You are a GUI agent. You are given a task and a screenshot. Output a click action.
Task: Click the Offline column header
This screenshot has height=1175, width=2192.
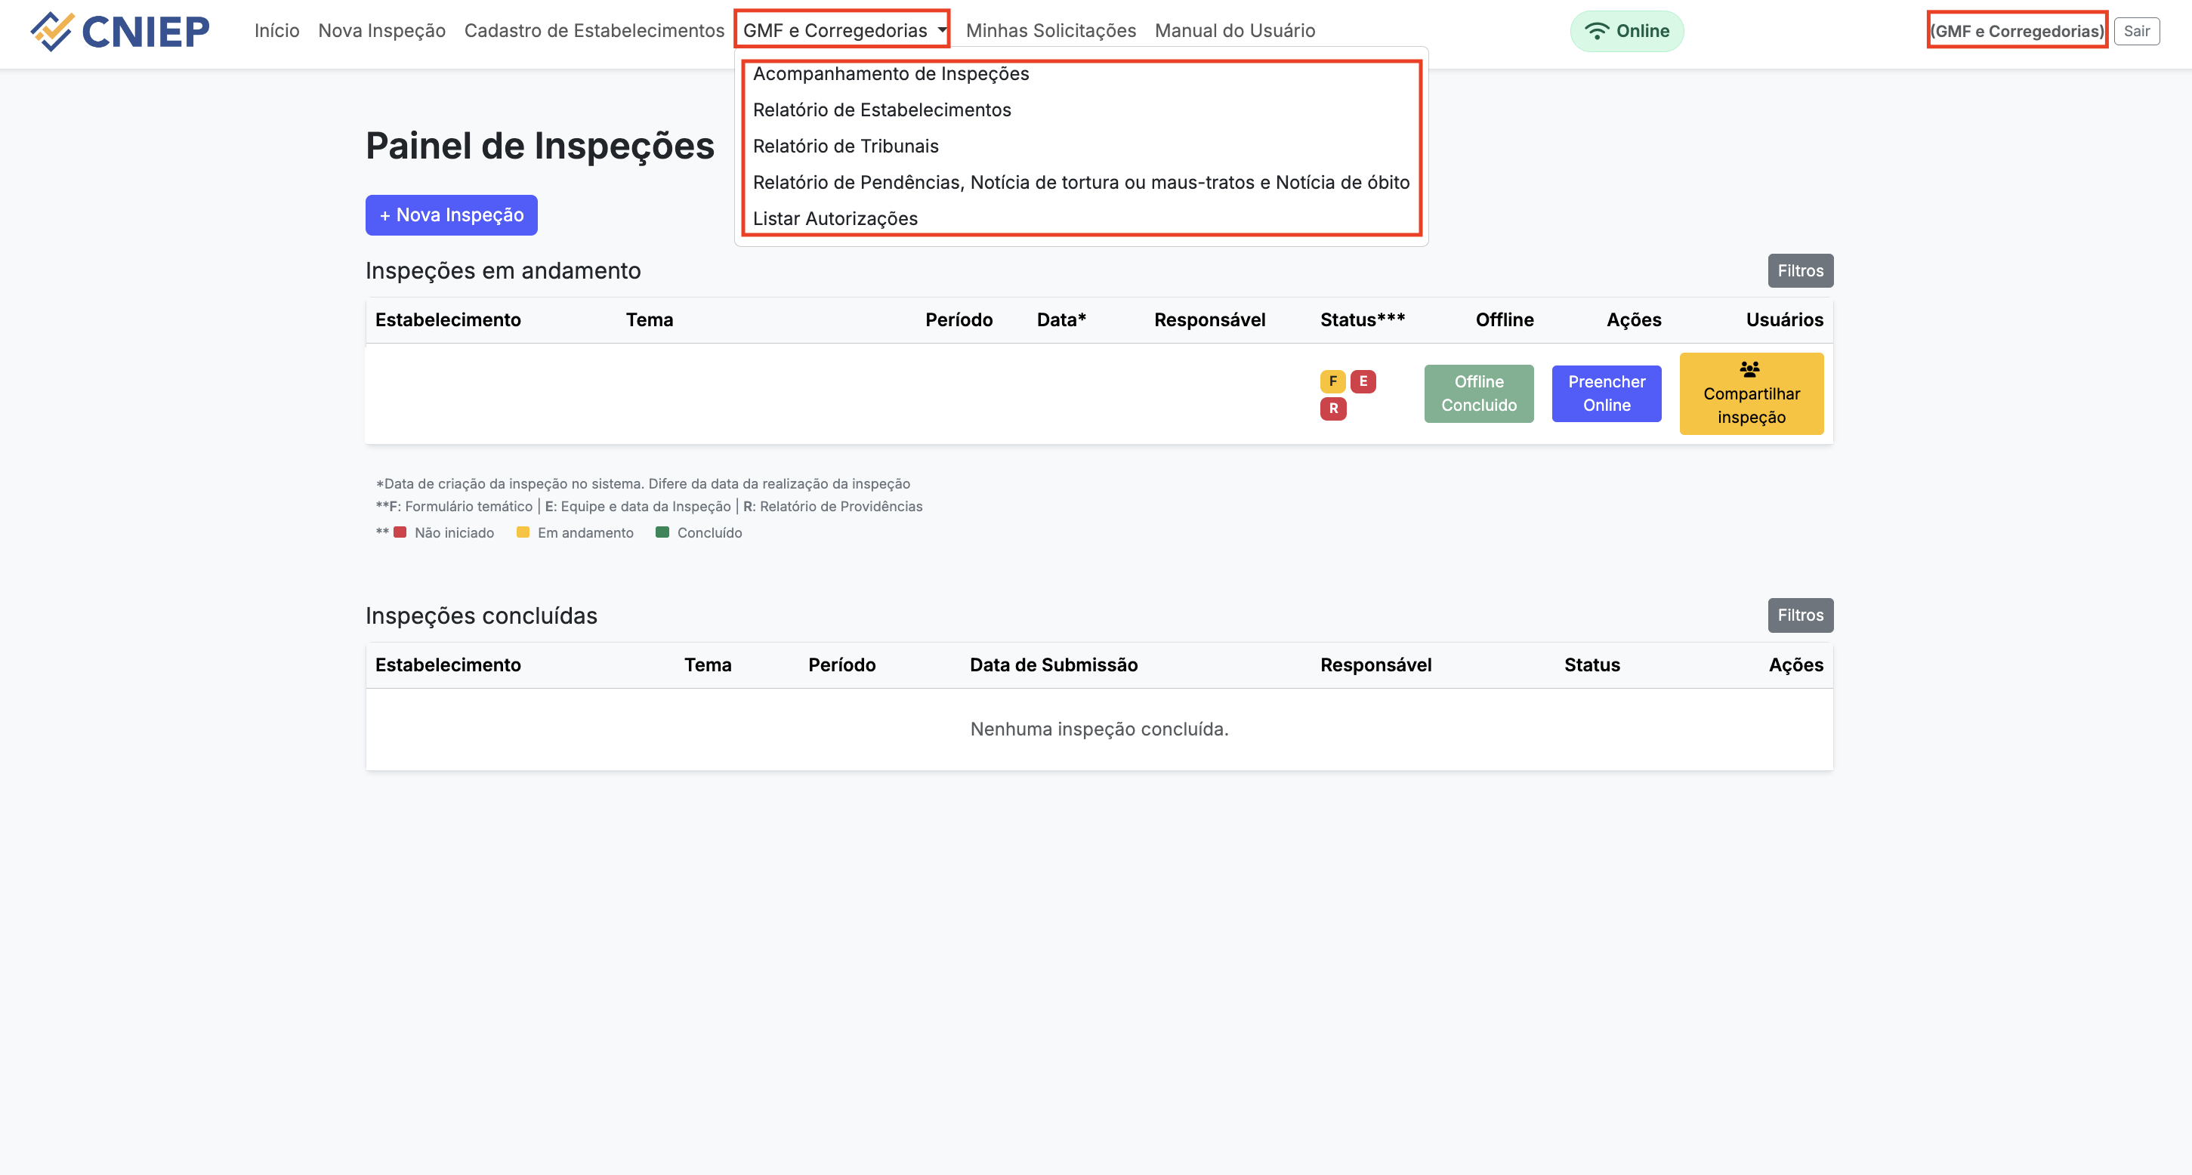[x=1505, y=320]
